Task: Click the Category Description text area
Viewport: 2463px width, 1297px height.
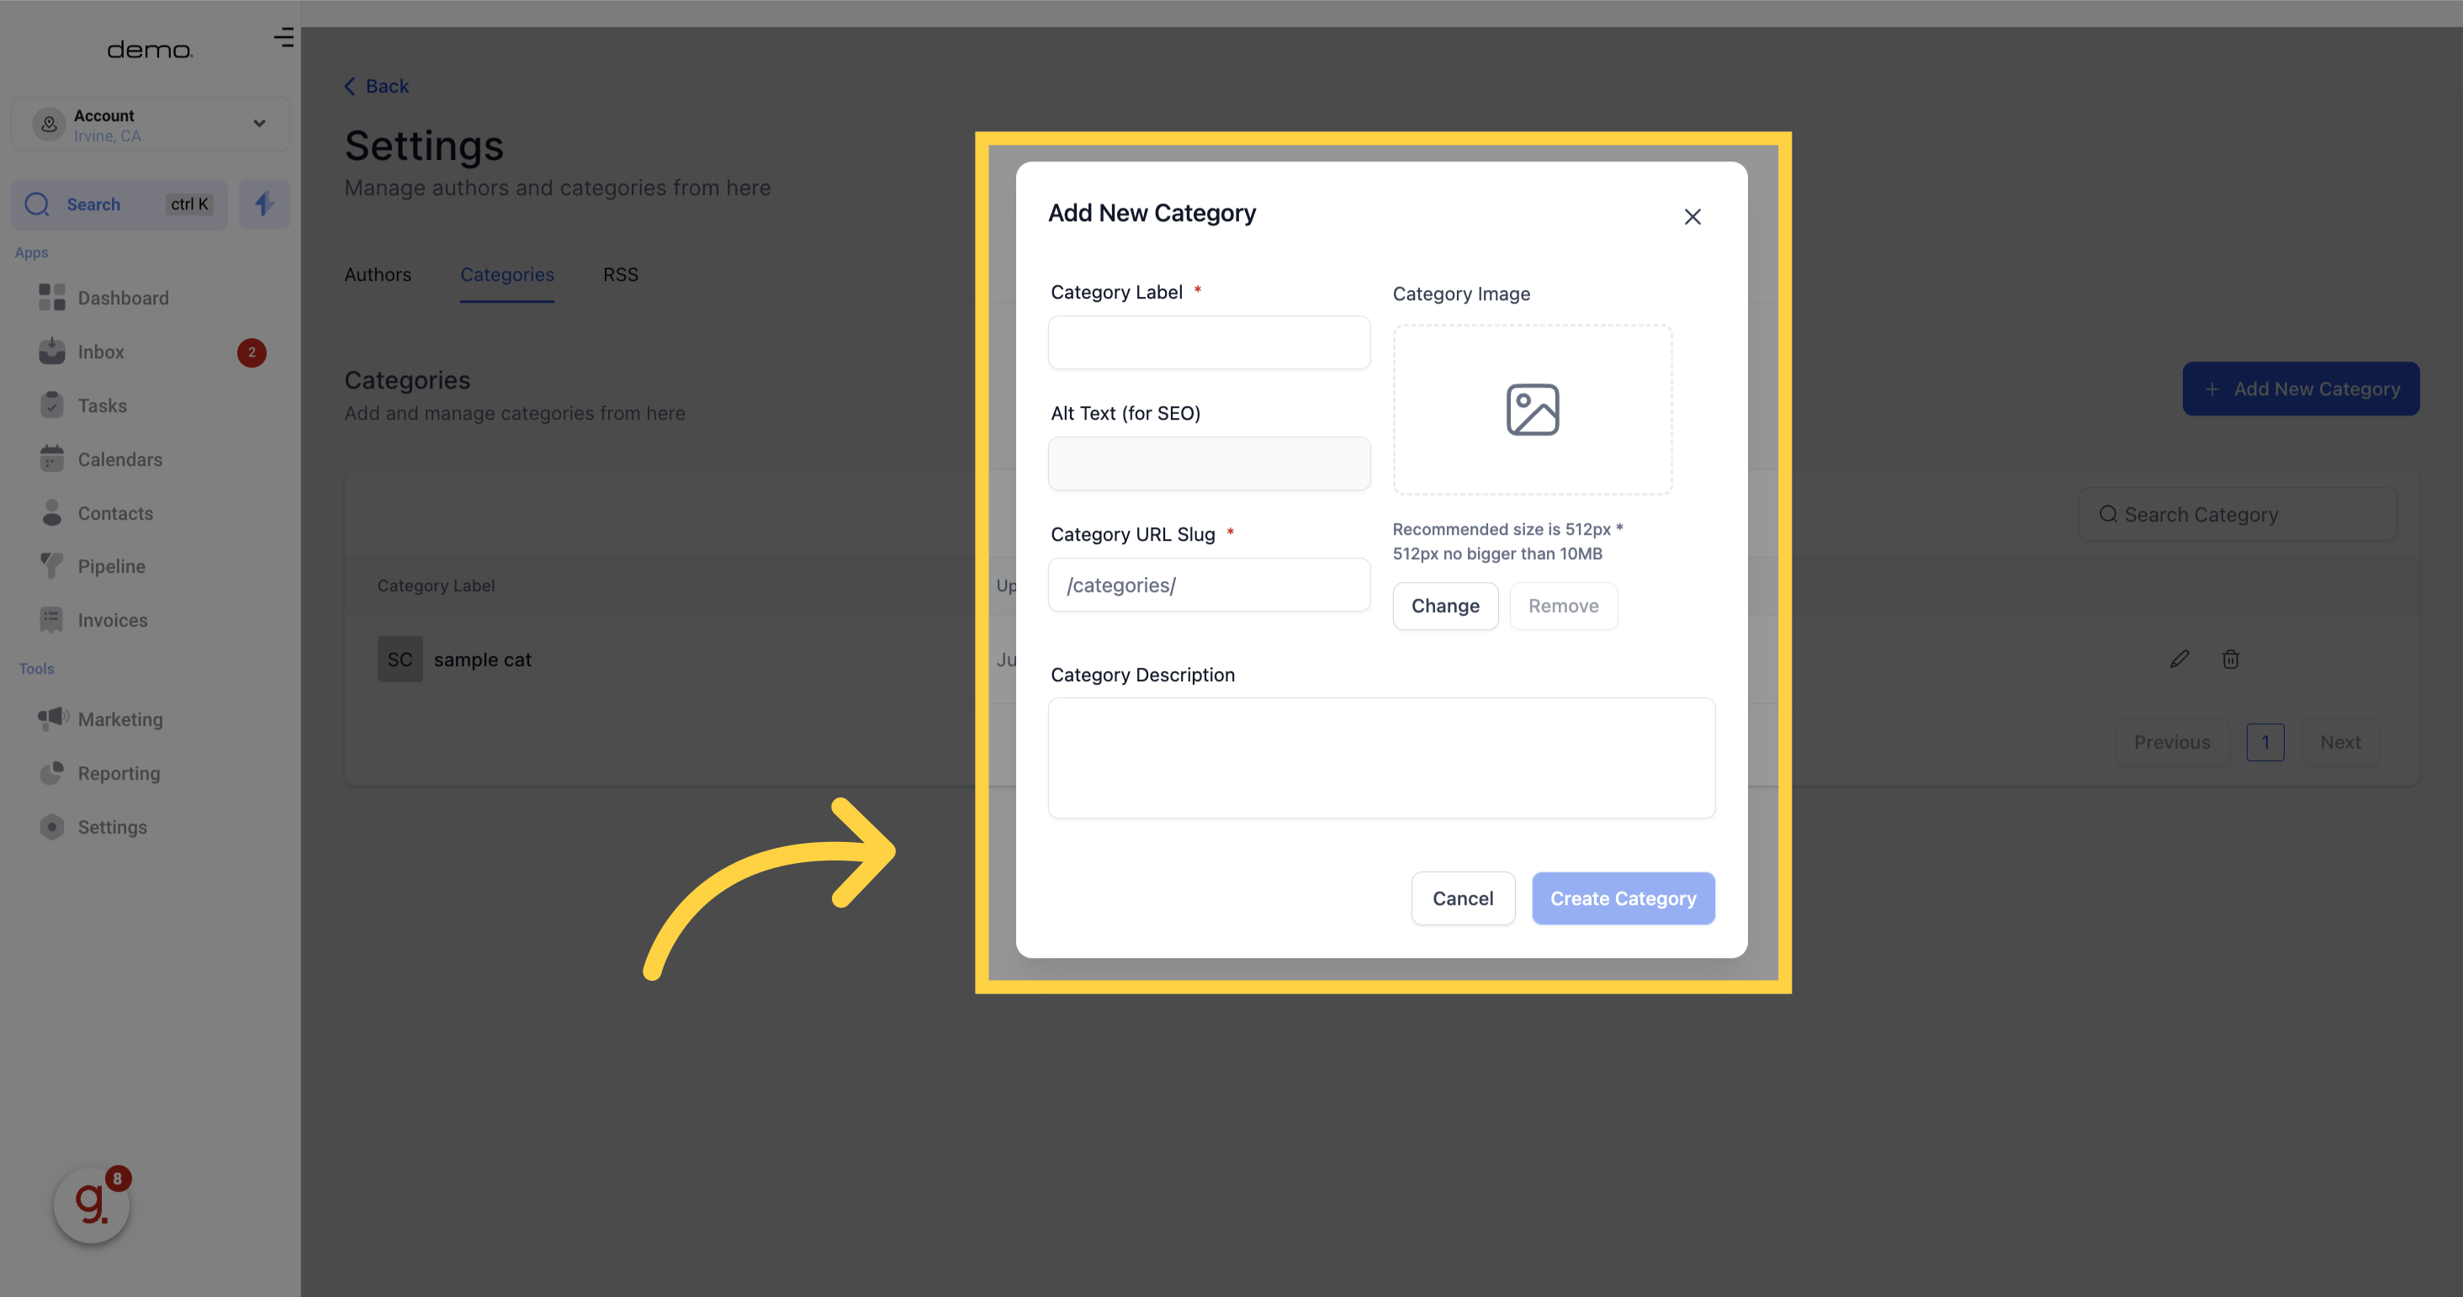Action: 1381,758
